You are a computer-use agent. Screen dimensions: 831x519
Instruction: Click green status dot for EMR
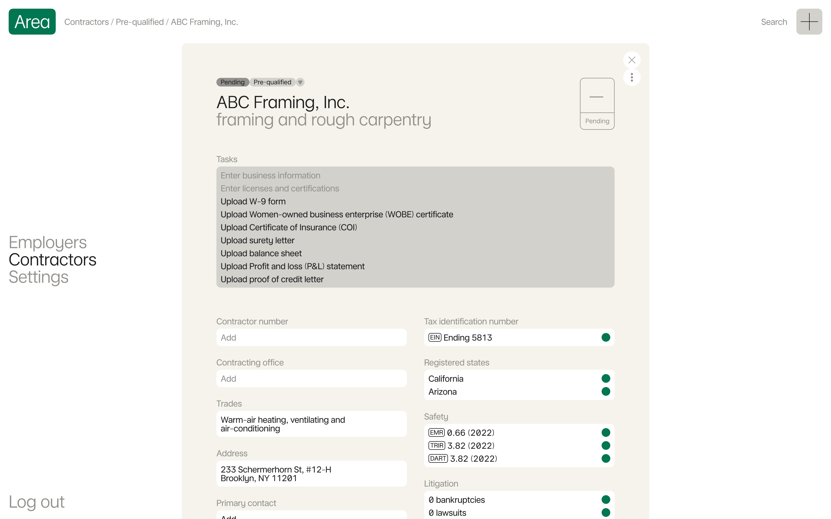(606, 432)
